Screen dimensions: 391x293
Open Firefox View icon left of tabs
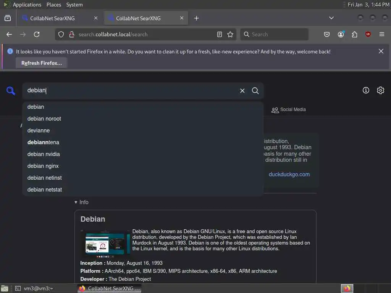pyautogui.click(x=8, y=18)
